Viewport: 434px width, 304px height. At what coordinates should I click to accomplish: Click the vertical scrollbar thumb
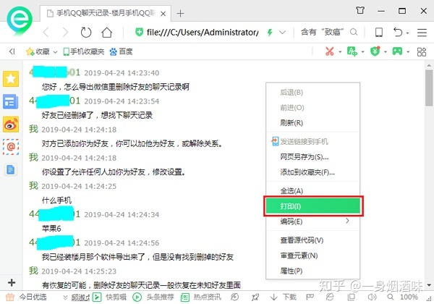tap(429, 88)
